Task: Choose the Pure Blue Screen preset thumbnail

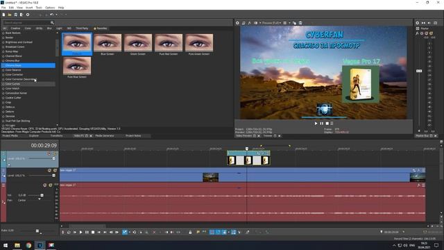Action: click(x=77, y=65)
